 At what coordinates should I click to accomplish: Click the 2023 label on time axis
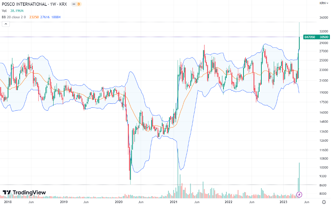coord(283,201)
